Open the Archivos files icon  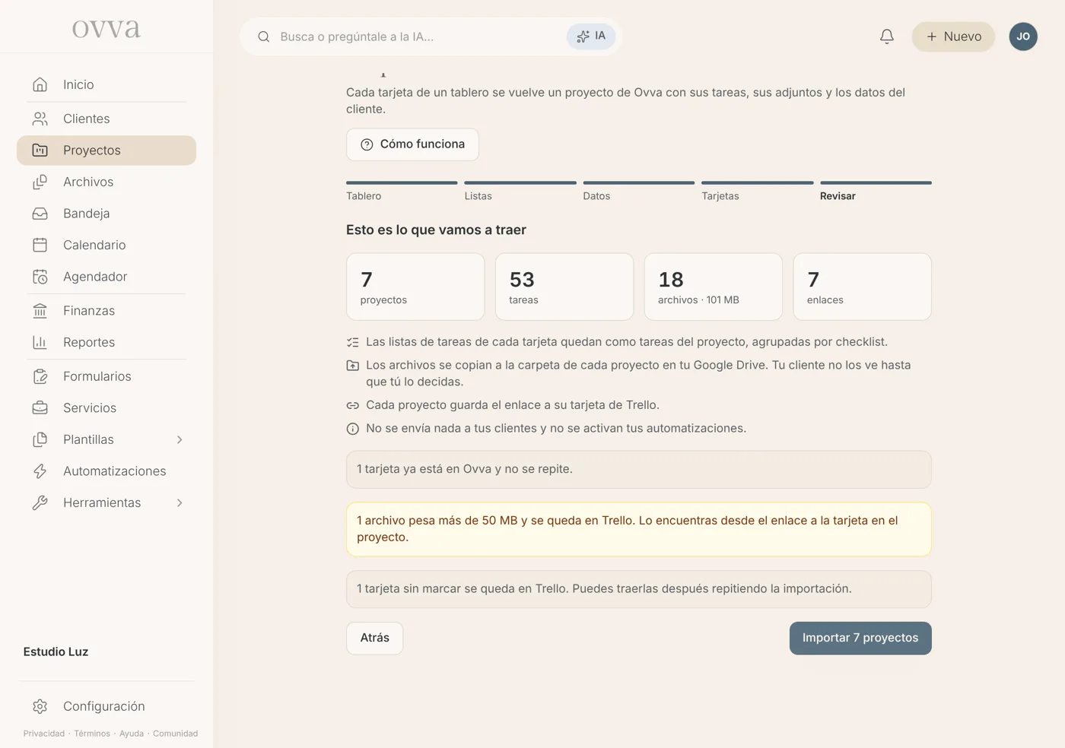40,182
